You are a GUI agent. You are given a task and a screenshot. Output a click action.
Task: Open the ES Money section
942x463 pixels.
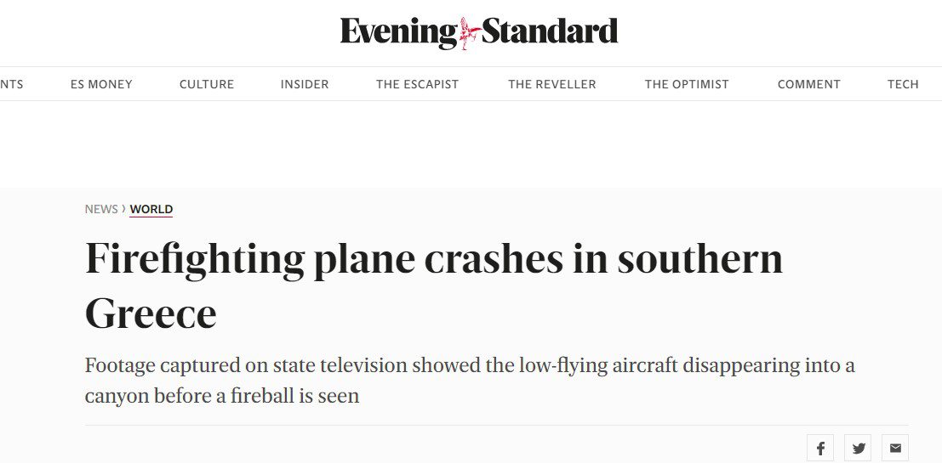pos(101,85)
